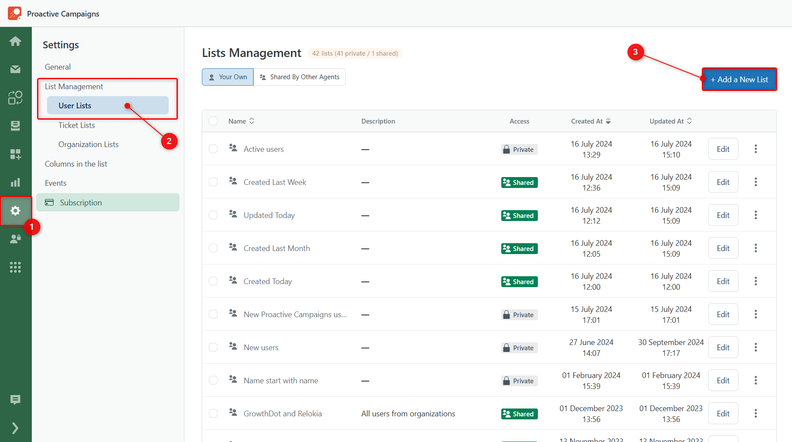Click the Shared badge on Created Last Week
The image size is (792, 442).
coord(519,182)
